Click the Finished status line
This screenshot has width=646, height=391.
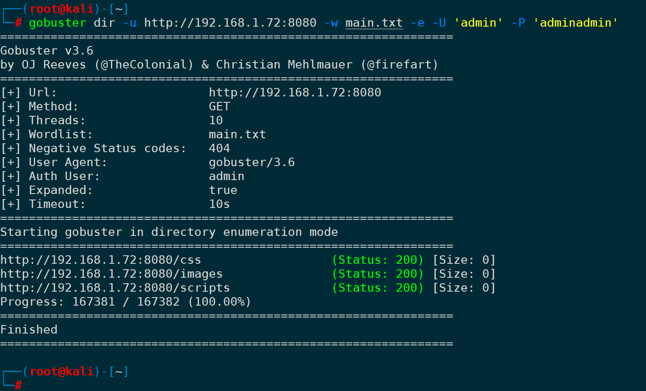click(29, 330)
